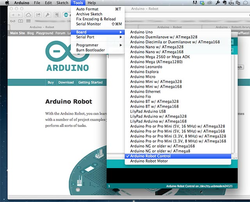Click the key icon button in Safari toolbar

pyautogui.click(x=47, y=15)
